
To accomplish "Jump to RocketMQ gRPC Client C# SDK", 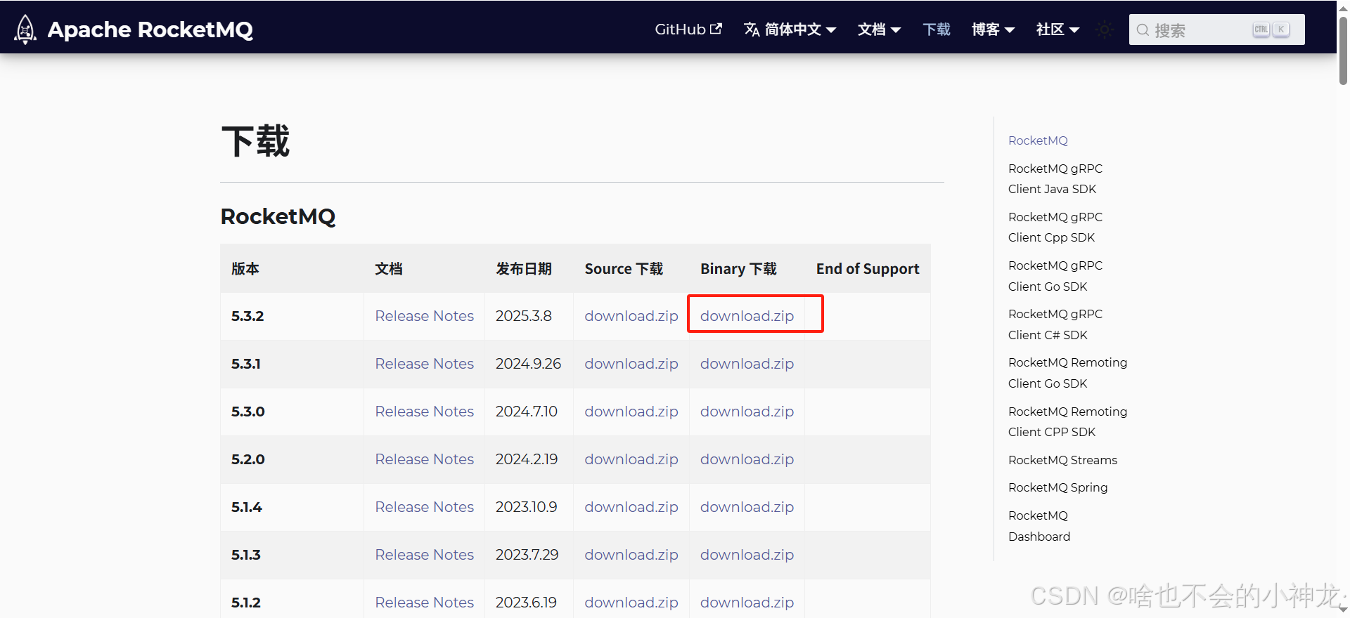I will tap(1055, 324).
